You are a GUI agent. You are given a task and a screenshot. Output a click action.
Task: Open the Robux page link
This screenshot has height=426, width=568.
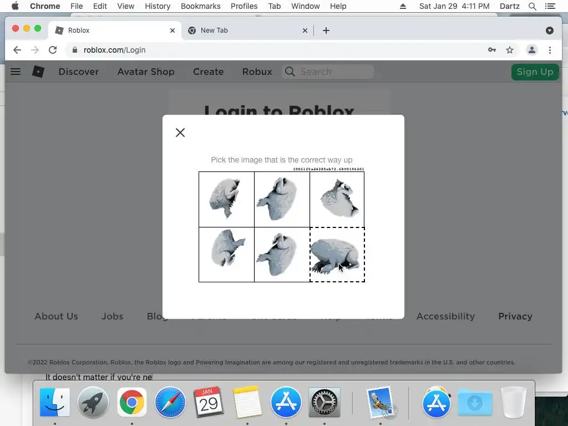(x=257, y=72)
